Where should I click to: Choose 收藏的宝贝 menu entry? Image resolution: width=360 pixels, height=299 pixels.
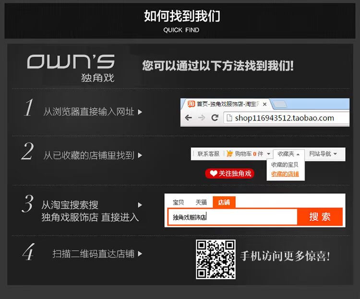click(285, 165)
